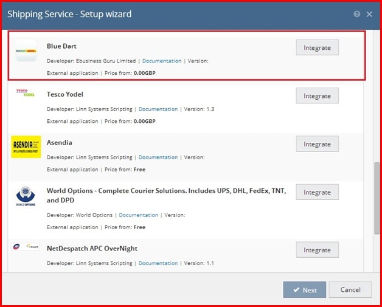Integrate the Blue Dart shipping service
This screenshot has width=382, height=307.
(x=317, y=47)
